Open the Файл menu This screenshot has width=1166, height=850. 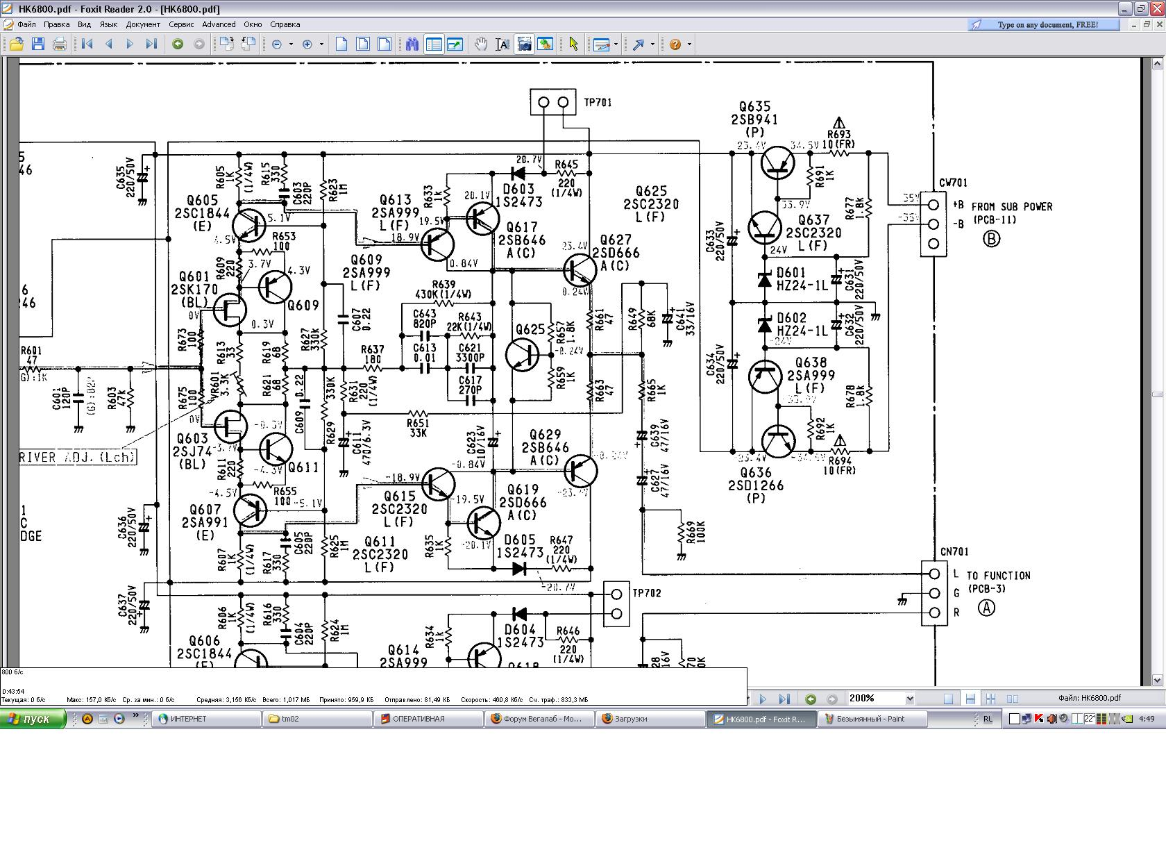pos(26,24)
